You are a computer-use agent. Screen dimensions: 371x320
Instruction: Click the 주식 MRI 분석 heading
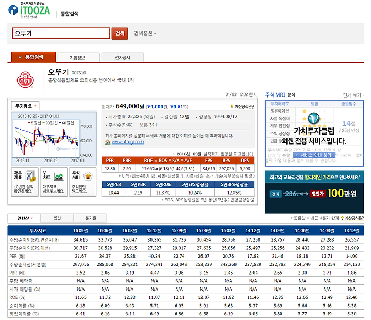click(x=280, y=95)
